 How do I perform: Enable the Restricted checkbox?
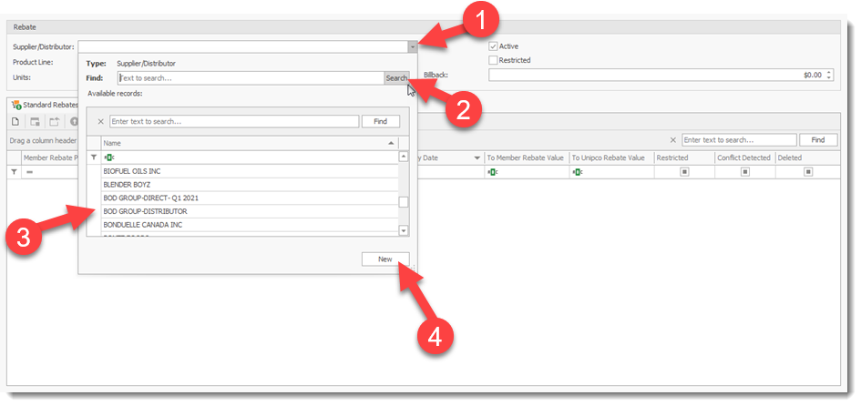493,61
